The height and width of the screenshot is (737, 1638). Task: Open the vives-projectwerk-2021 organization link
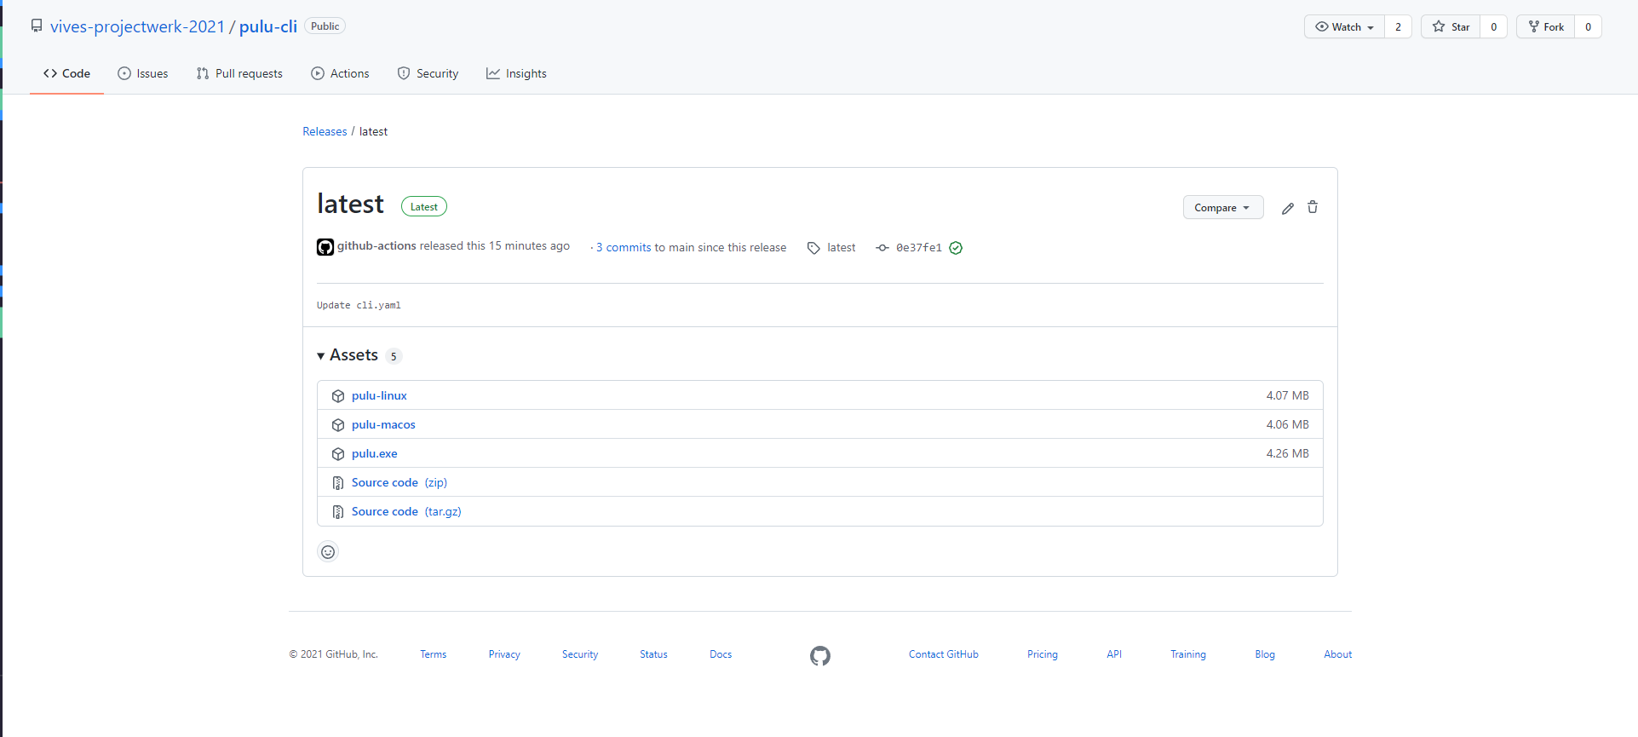[137, 26]
